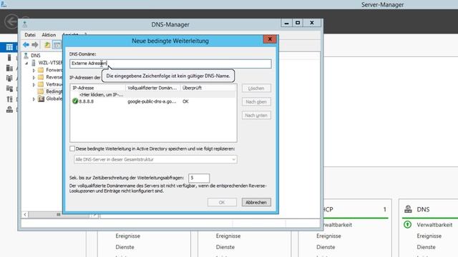Click the OK button in dialog
Image resolution: width=458 pixels, height=257 pixels.
[222, 202]
